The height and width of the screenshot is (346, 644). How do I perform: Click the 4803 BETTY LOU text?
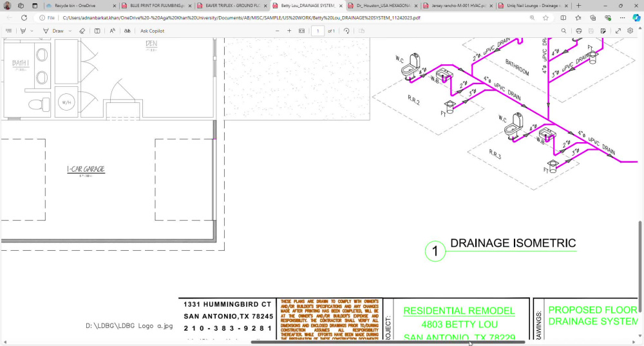[460, 324]
